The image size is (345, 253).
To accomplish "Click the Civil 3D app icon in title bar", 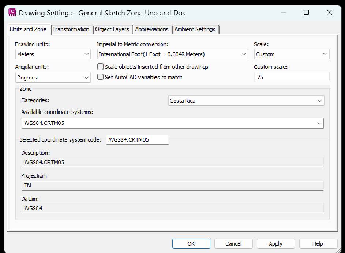I will click(12, 13).
